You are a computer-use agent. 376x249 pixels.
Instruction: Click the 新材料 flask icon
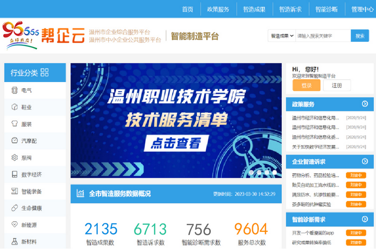15,241
